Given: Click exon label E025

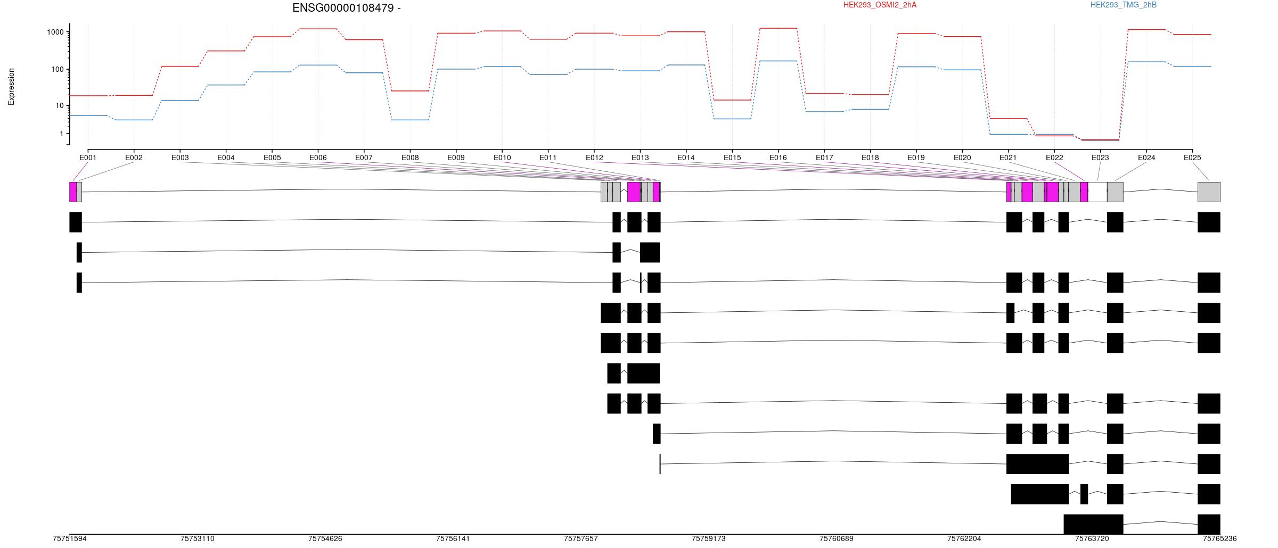Looking at the screenshot, I should (1192, 157).
